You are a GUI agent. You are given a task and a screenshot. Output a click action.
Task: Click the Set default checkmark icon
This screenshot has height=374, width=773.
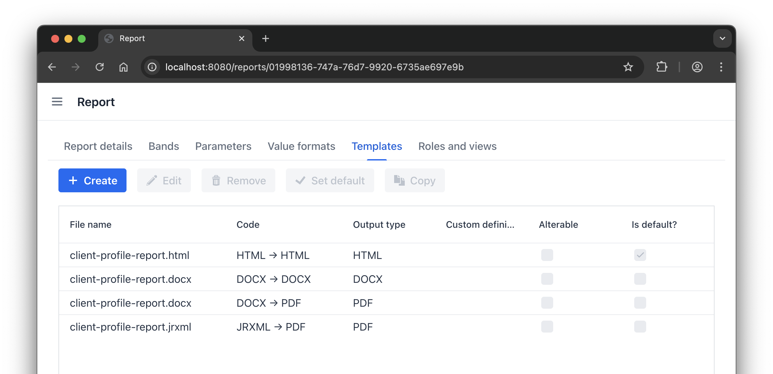coord(300,180)
